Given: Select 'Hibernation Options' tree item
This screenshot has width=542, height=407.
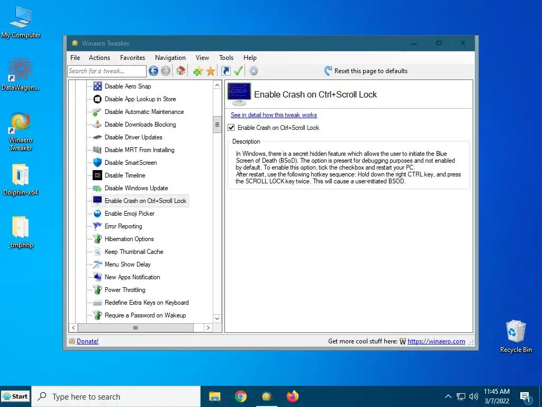Looking at the screenshot, I should [129, 239].
